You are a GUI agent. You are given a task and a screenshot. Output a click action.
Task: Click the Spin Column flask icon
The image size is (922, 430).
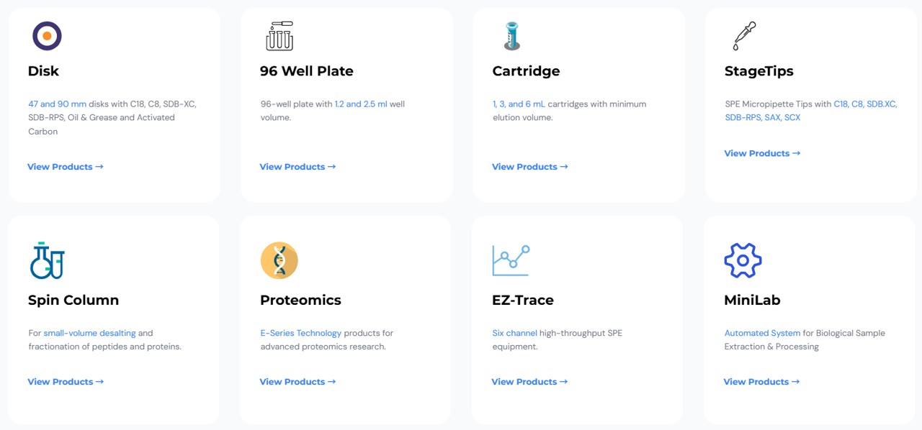(x=47, y=260)
